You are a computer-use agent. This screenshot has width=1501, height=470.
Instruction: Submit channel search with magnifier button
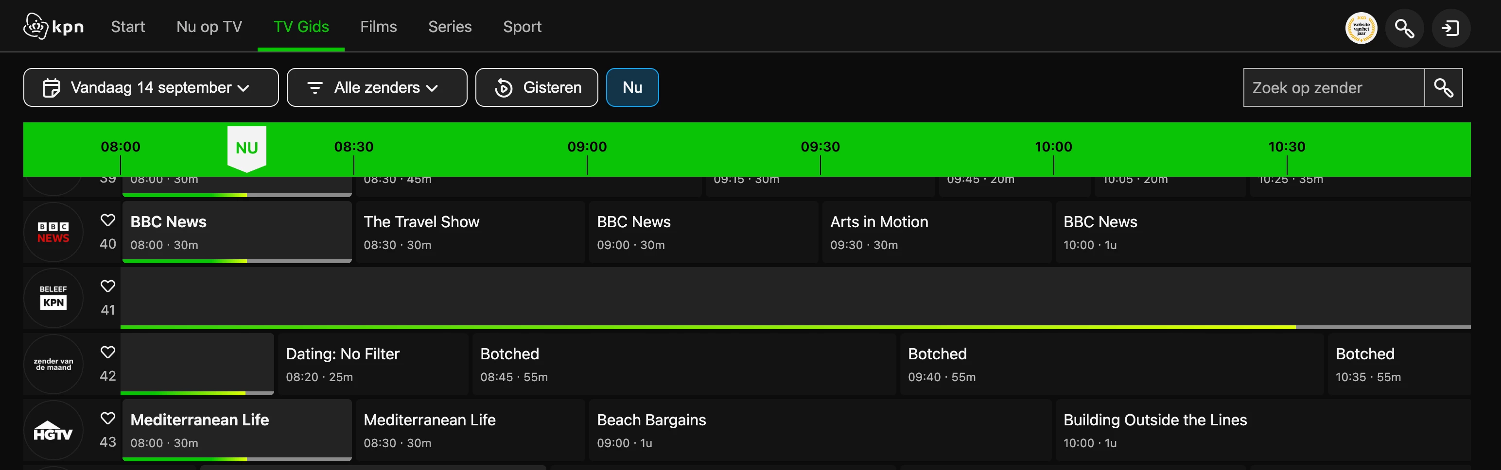pos(1443,88)
